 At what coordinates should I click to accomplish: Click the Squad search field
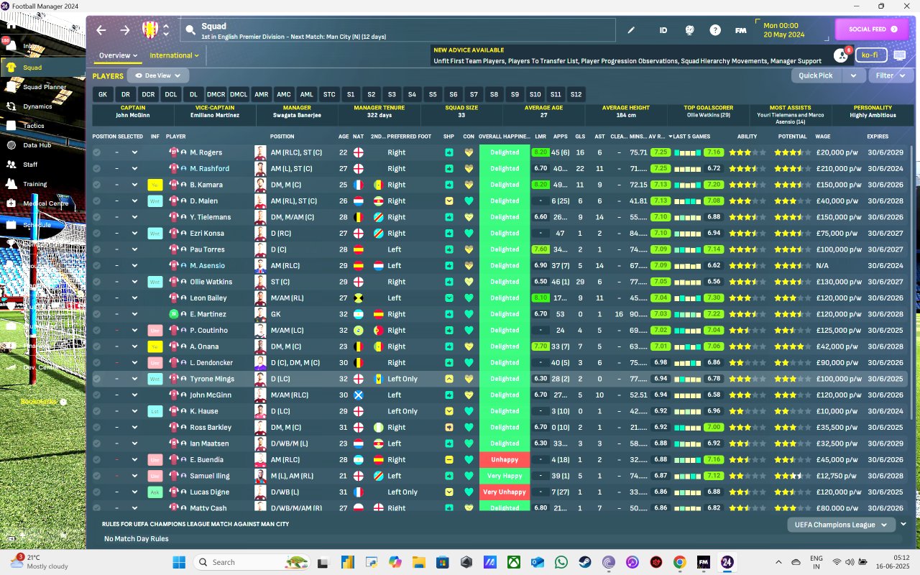(398, 30)
